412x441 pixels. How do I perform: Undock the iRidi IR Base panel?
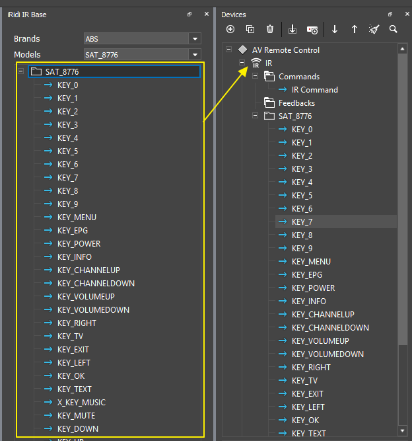click(x=189, y=15)
